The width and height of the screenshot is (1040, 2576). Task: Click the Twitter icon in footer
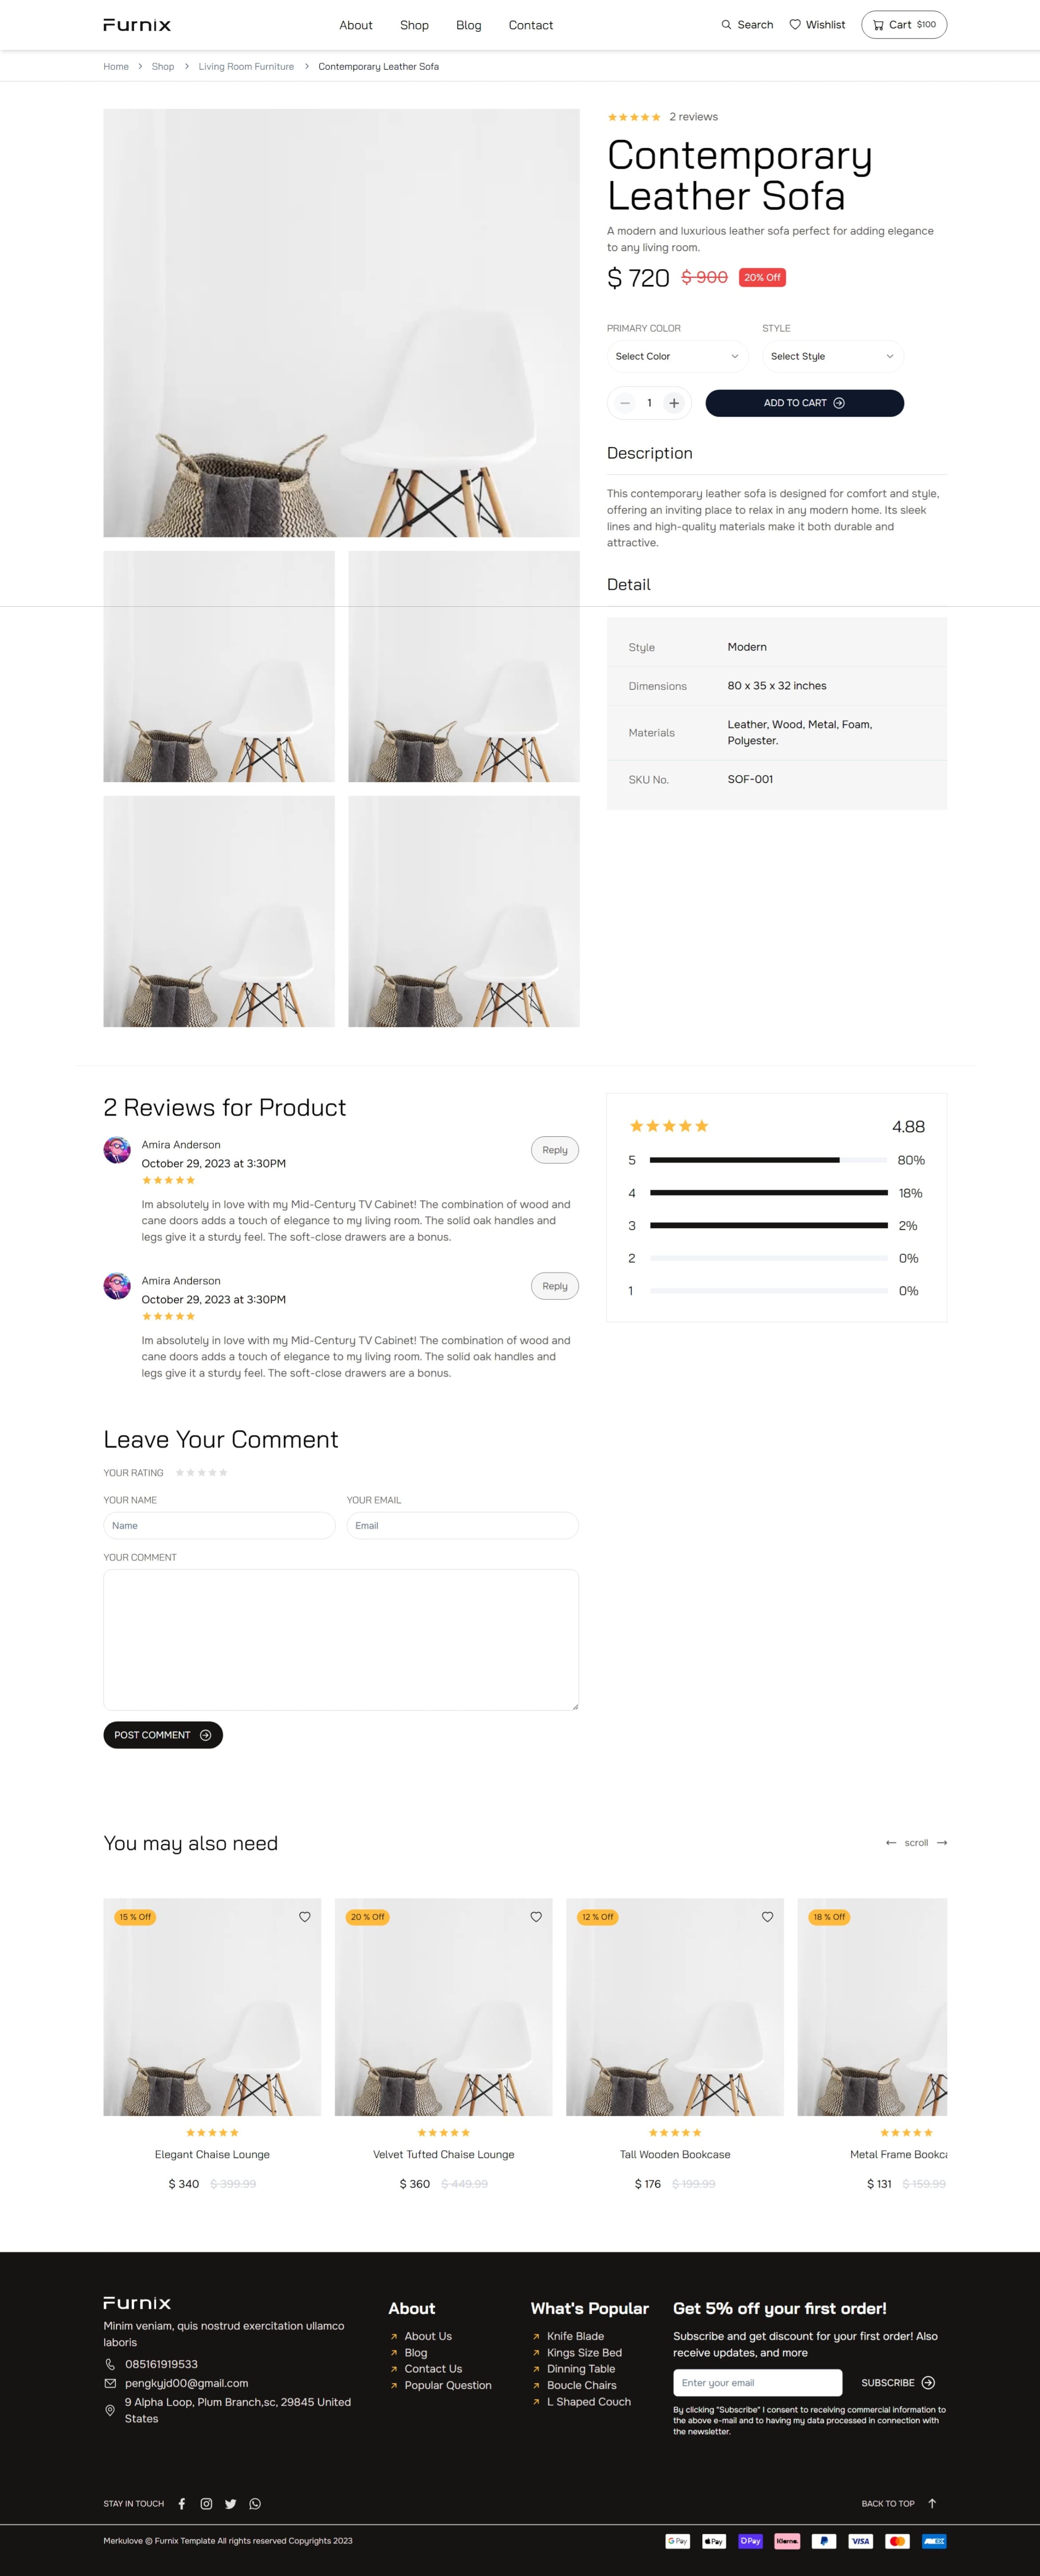(231, 2503)
